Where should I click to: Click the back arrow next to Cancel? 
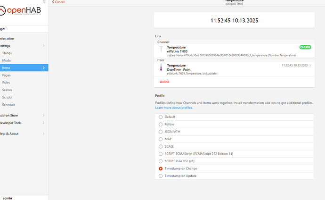click(x=52, y=2)
